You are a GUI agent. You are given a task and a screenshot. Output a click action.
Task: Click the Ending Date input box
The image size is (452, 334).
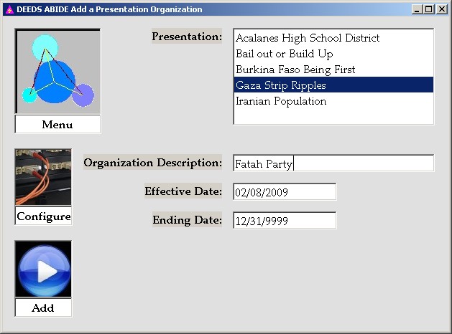(285, 221)
